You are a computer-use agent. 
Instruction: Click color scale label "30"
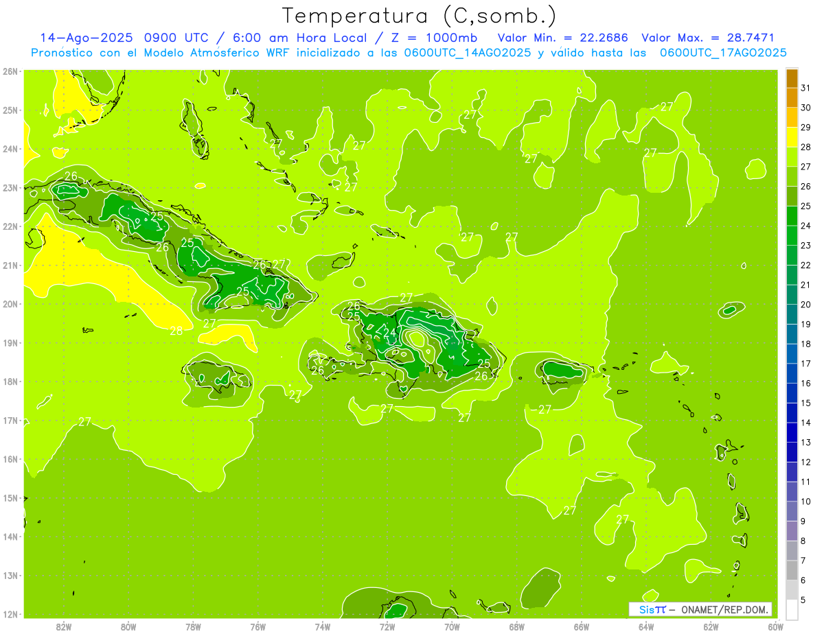pos(805,108)
